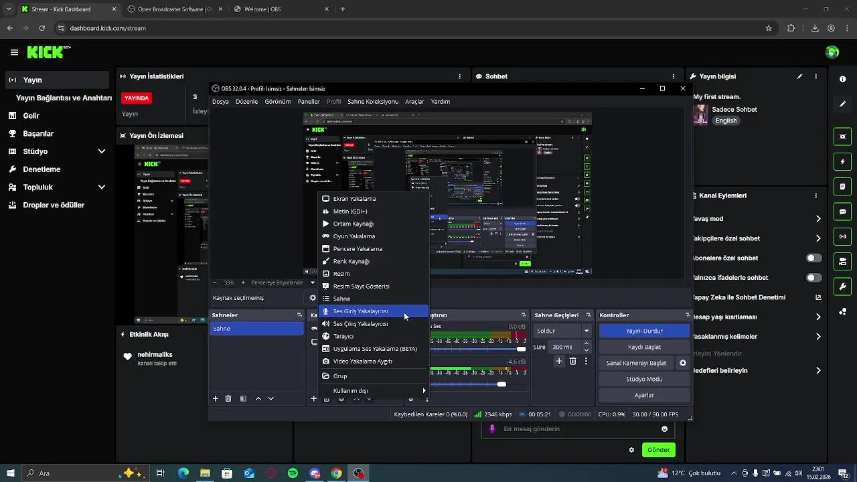Edit Yayın bilgisi with pencil icon

799,76
